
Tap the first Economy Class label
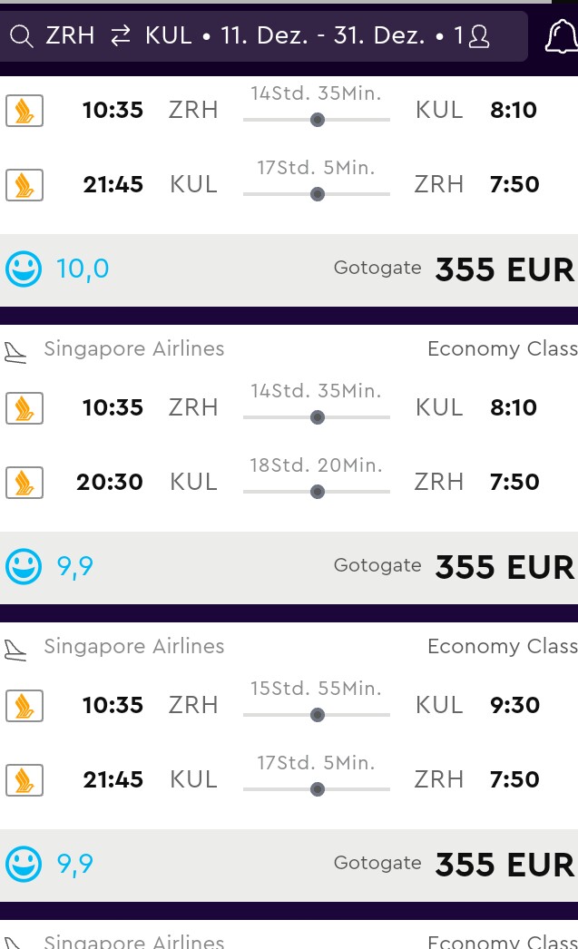click(503, 349)
